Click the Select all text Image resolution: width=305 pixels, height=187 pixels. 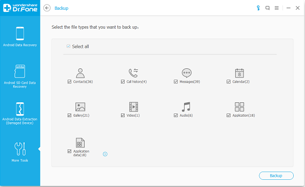(x=80, y=46)
